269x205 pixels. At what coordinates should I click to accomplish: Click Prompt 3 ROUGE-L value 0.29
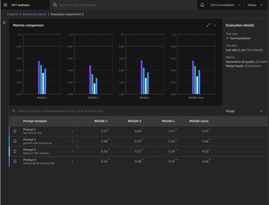pos(172,151)
